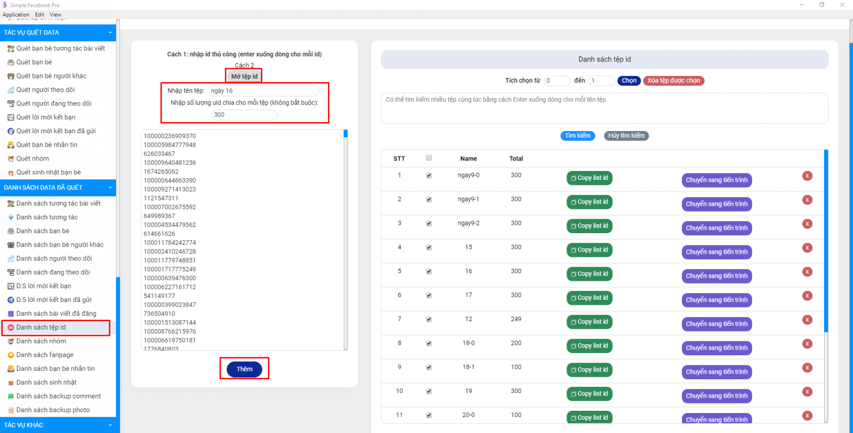The image size is (853, 433).
Task: Open the Edit menu
Action: [x=39, y=14]
